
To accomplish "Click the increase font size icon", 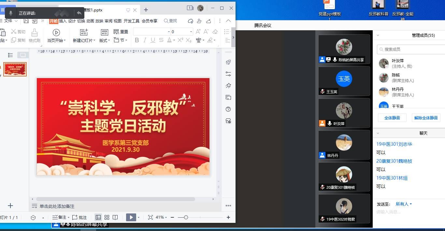I will (x=198, y=32).
